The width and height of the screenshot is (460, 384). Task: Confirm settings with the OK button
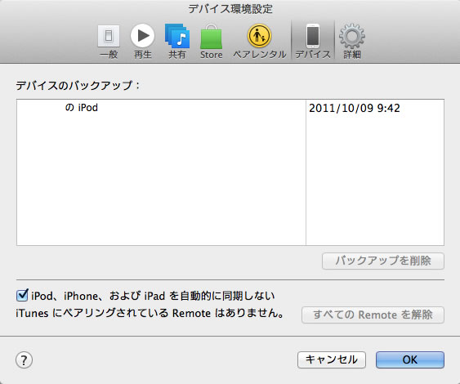(x=410, y=359)
